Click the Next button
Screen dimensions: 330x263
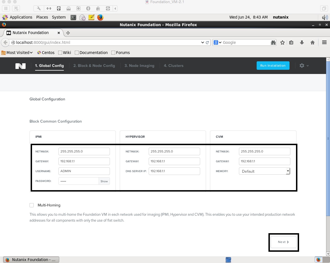click(283, 242)
